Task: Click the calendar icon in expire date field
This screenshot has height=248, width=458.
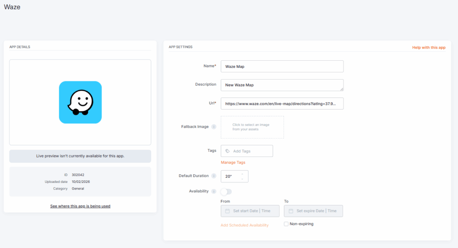Action: coord(291,211)
